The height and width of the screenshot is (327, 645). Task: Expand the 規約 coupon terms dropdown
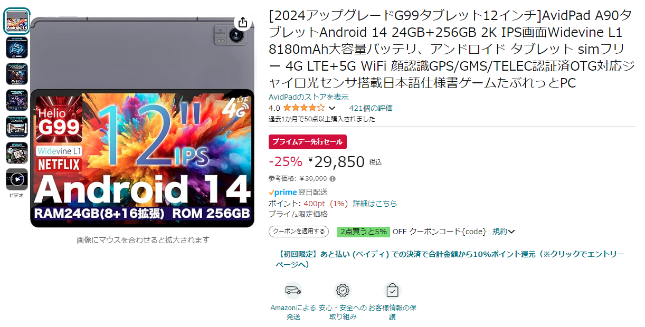click(x=504, y=232)
